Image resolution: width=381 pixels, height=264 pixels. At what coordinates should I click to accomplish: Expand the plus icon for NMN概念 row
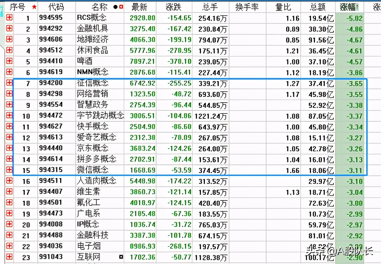click(x=9, y=72)
